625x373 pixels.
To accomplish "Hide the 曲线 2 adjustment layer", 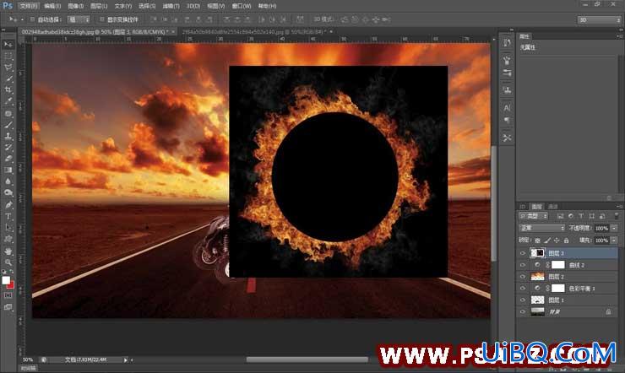I will pyautogui.click(x=523, y=265).
